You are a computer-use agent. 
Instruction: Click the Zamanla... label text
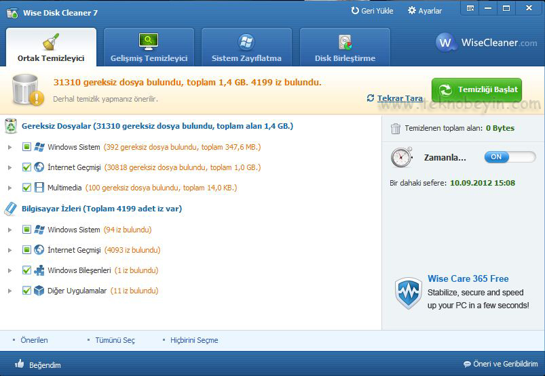click(x=445, y=157)
